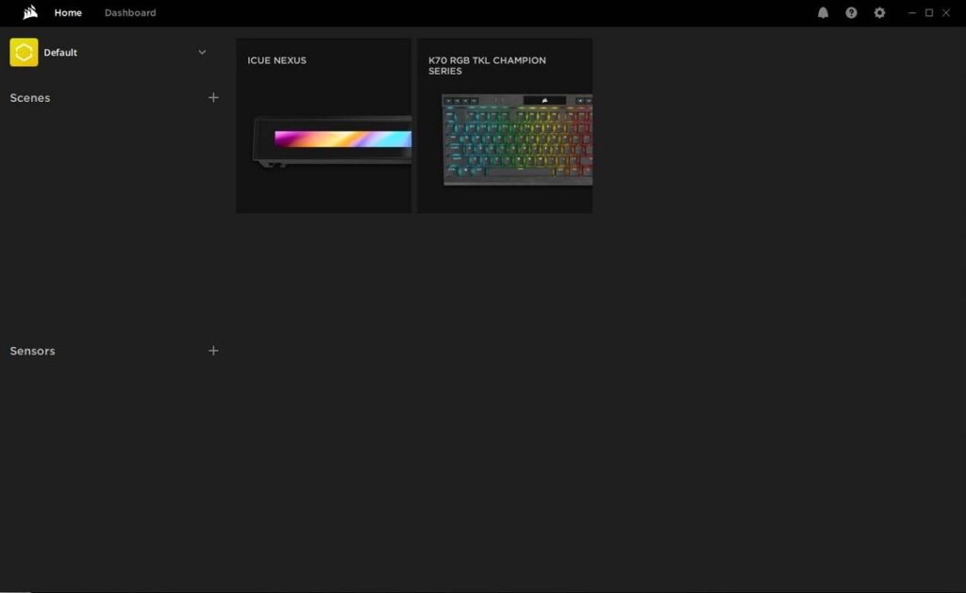
Task: Open the notifications bell
Action: click(x=823, y=13)
